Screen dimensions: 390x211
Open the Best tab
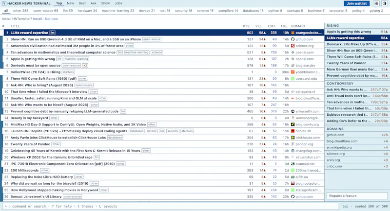pyautogui.click(x=82, y=3)
